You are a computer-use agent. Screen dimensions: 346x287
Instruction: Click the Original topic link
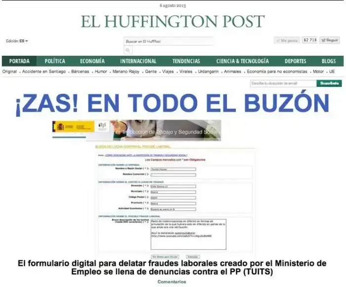tap(9, 72)
